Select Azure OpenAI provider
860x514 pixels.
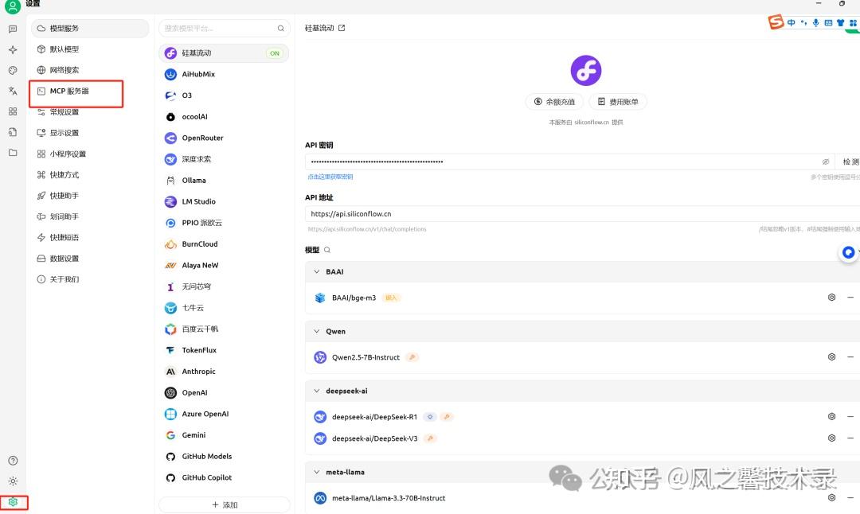[x=224, y=415]
